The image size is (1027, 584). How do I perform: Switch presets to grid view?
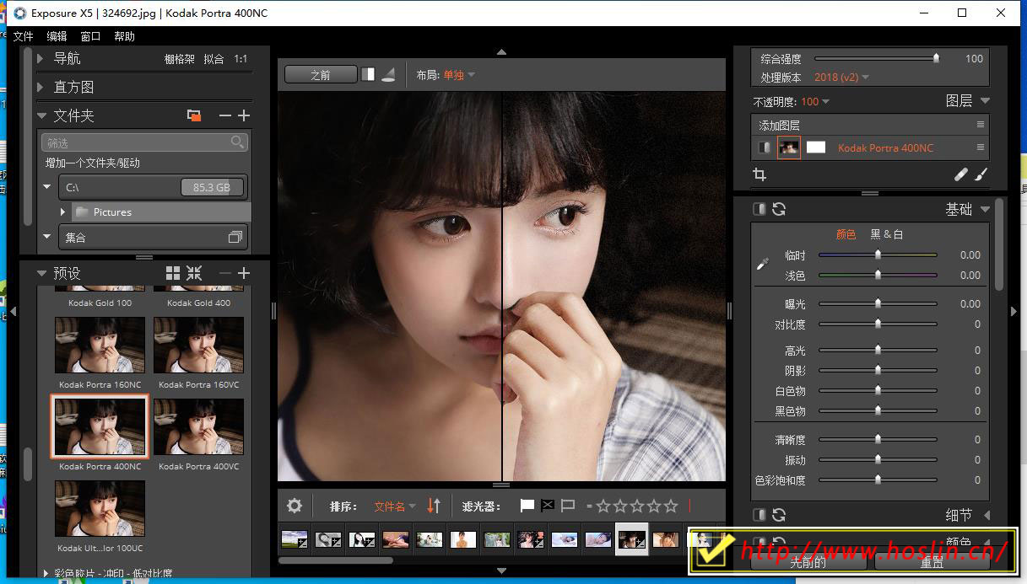click(173, 273)
